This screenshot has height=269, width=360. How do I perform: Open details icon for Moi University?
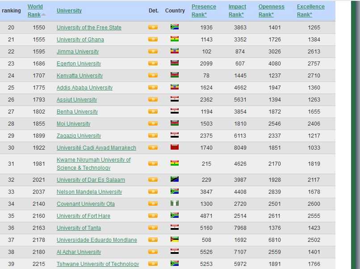click(153, 123)
